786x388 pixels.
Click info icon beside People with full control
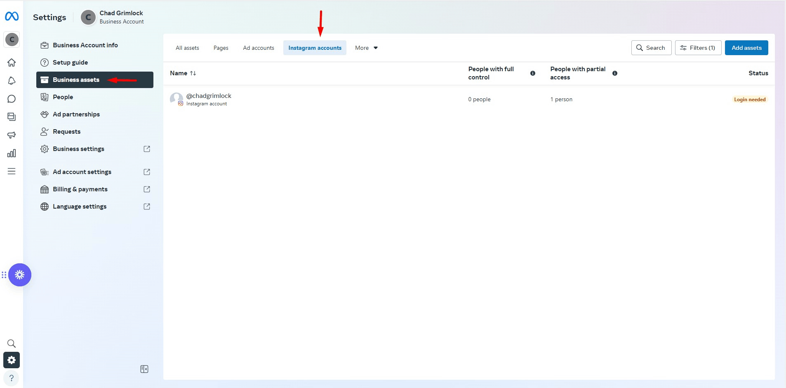[x=533, y=73]
